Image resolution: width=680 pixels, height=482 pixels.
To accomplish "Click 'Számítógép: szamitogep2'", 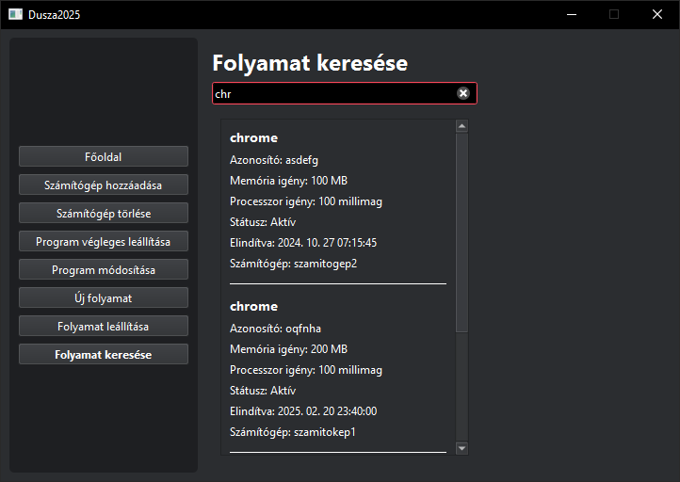I will click(293, 263).
